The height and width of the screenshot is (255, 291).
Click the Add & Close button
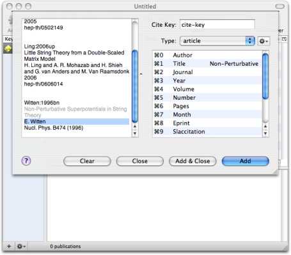point(193,161)
